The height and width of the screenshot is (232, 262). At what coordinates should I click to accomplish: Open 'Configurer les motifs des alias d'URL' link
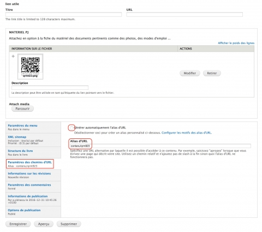tap(187, 133)
